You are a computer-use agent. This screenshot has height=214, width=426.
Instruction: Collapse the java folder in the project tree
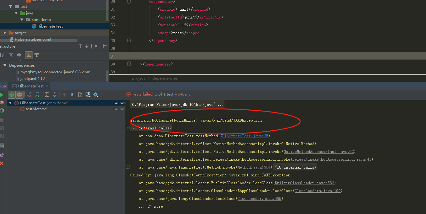pos(16,13)
